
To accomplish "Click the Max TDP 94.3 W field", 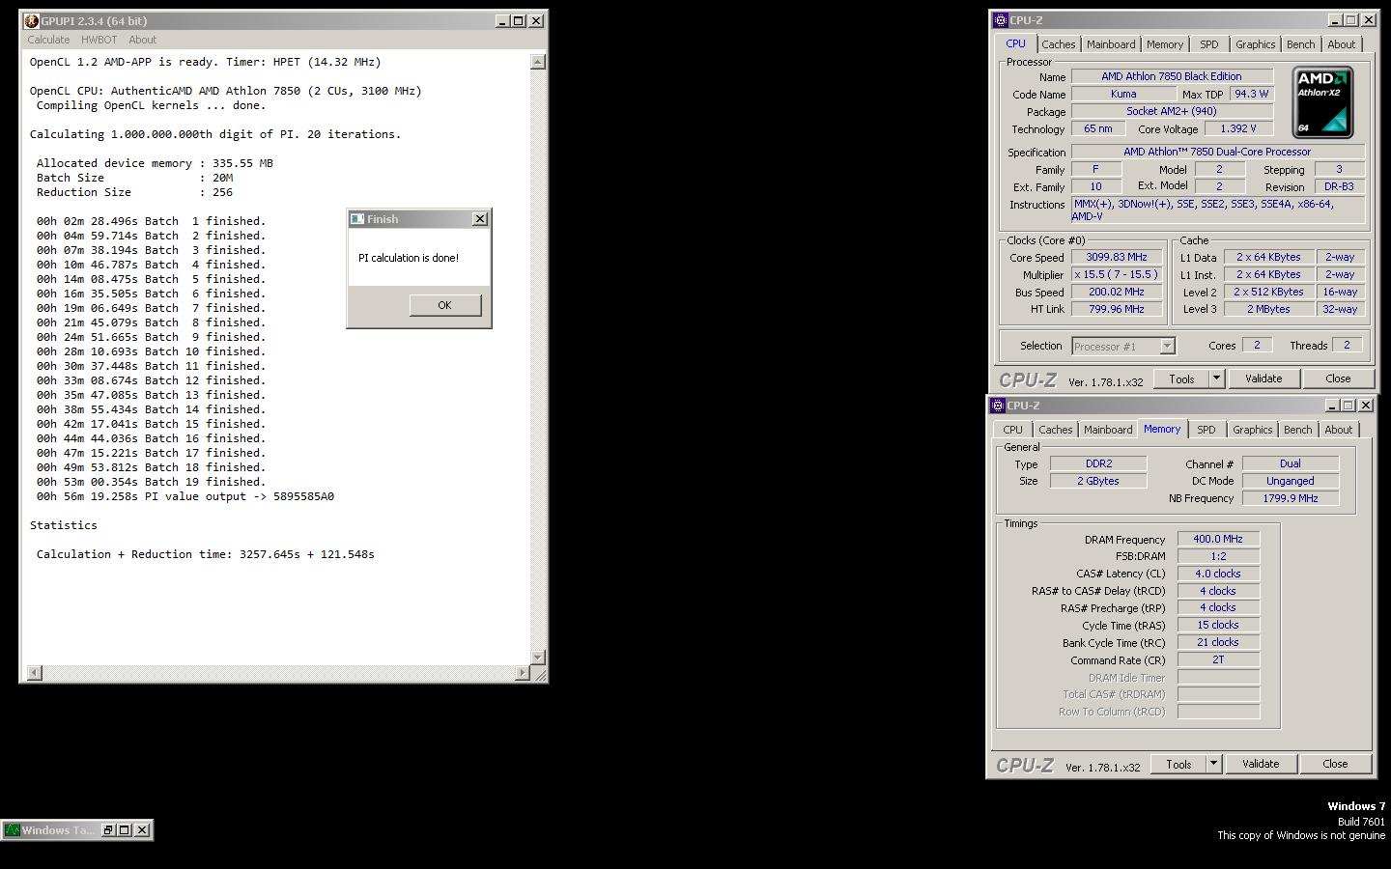I will point(1251,94).
